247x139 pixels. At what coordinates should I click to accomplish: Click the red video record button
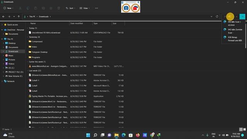pyautogui.click(x=135, y=8)
